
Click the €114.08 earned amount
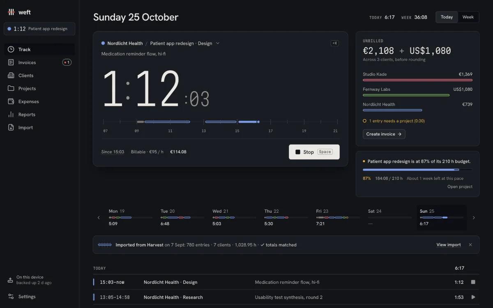pyautogui.click(x=178, y=152)
